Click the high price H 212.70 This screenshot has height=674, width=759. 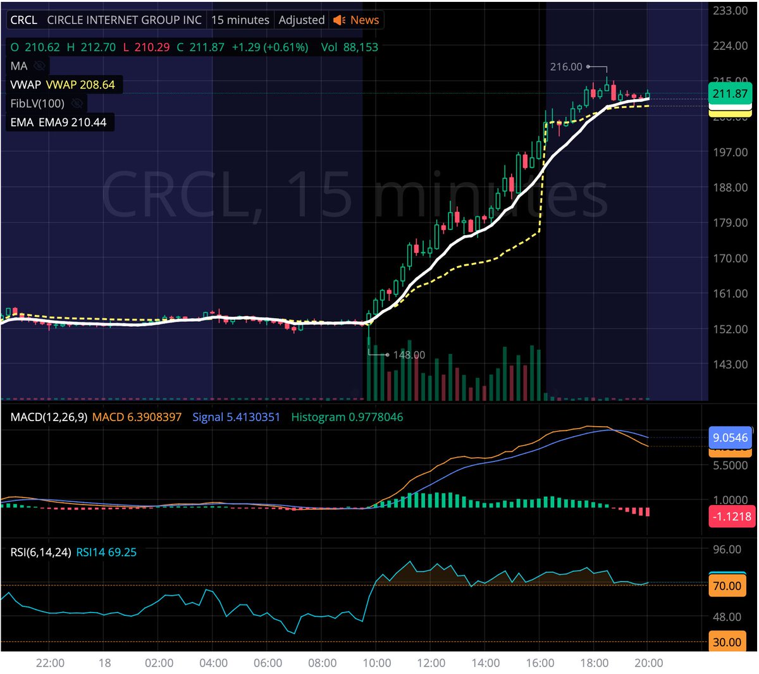[92, 47]
